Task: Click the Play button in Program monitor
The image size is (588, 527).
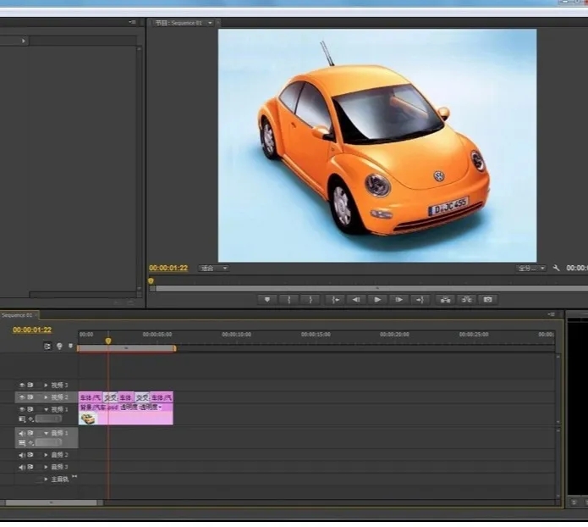Action: coord(377,299)
